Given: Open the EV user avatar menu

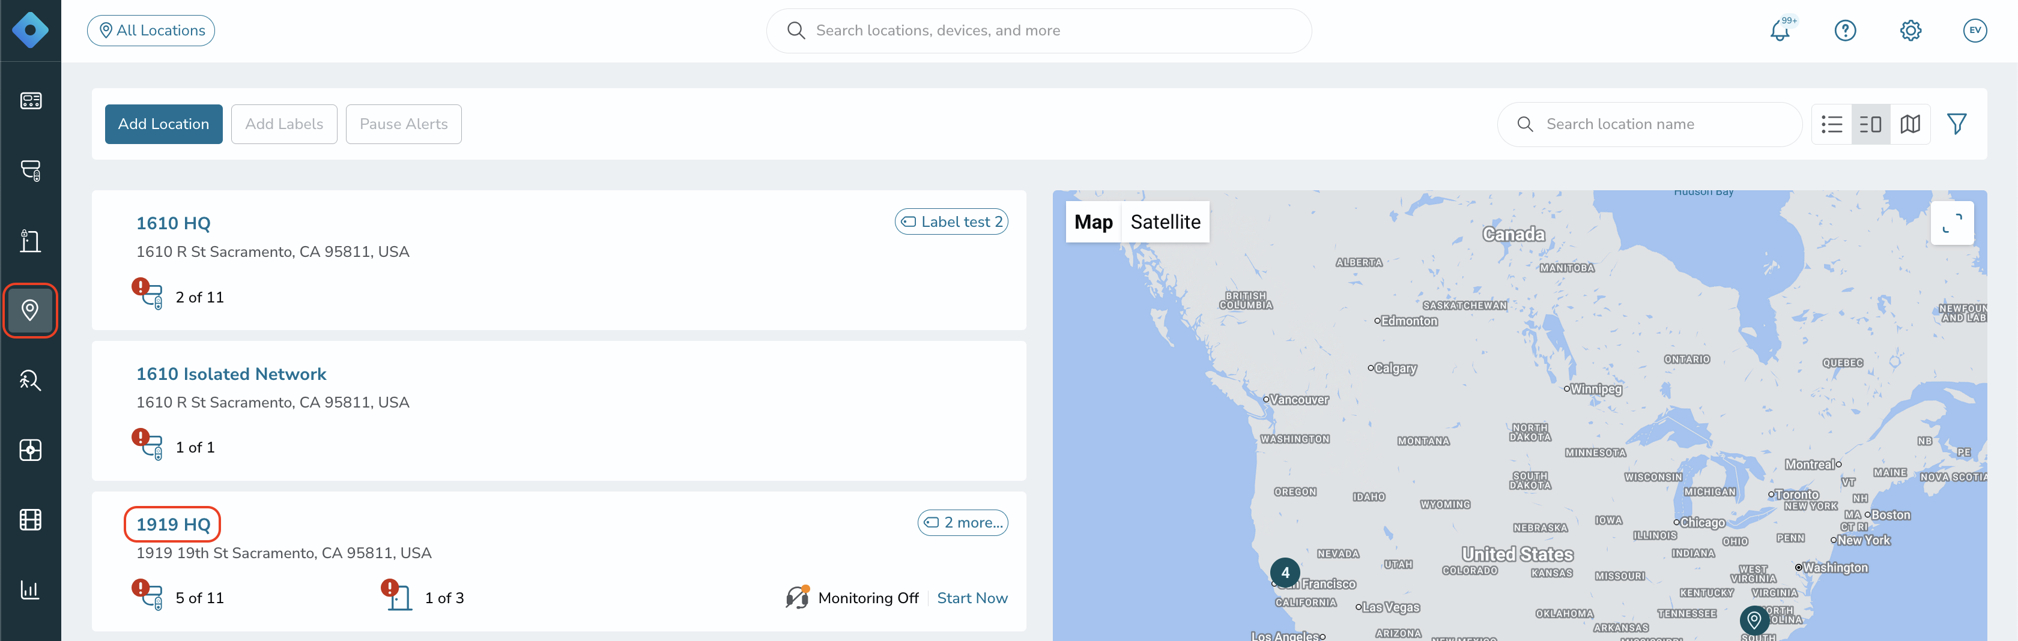Looking at the screenshot, I should click(1975, 31).
